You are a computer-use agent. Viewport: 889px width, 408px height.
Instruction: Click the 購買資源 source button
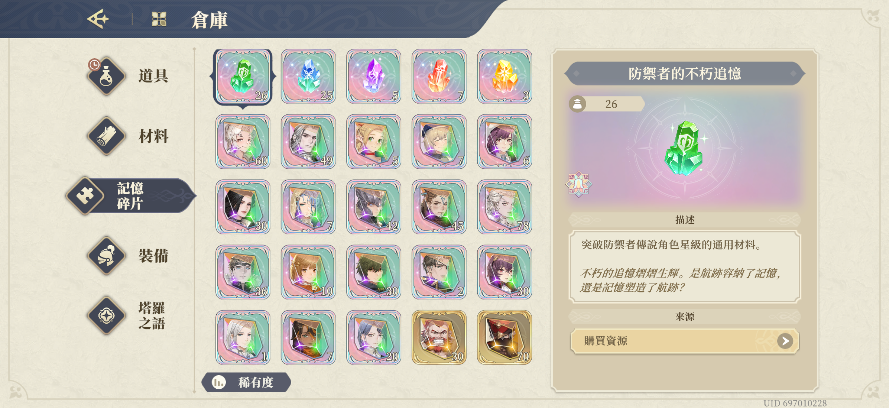coord(685,341)
